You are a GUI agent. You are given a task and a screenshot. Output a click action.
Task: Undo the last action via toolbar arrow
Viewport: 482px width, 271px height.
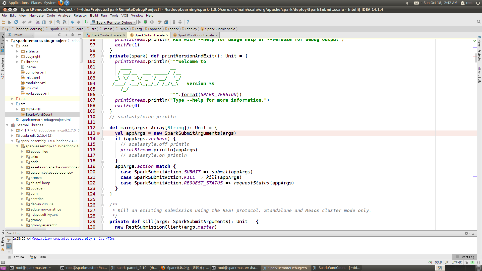24,22
